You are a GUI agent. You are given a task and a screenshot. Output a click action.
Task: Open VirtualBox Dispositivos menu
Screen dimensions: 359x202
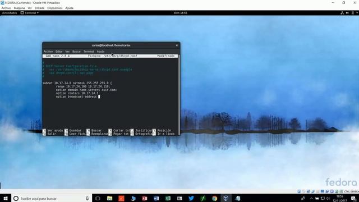55,8
